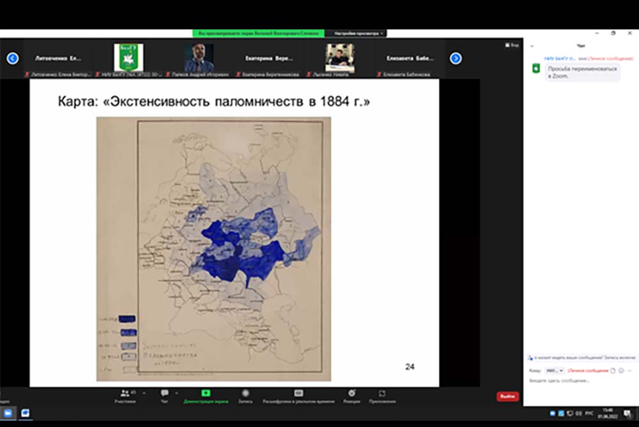
Task: Type in the chat message field
Action: pyautogui.click(x=575, y=381)
